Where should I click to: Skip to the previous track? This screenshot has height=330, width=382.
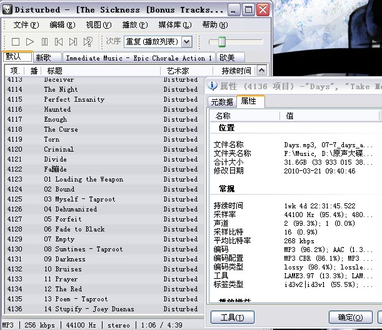point(59,42)
